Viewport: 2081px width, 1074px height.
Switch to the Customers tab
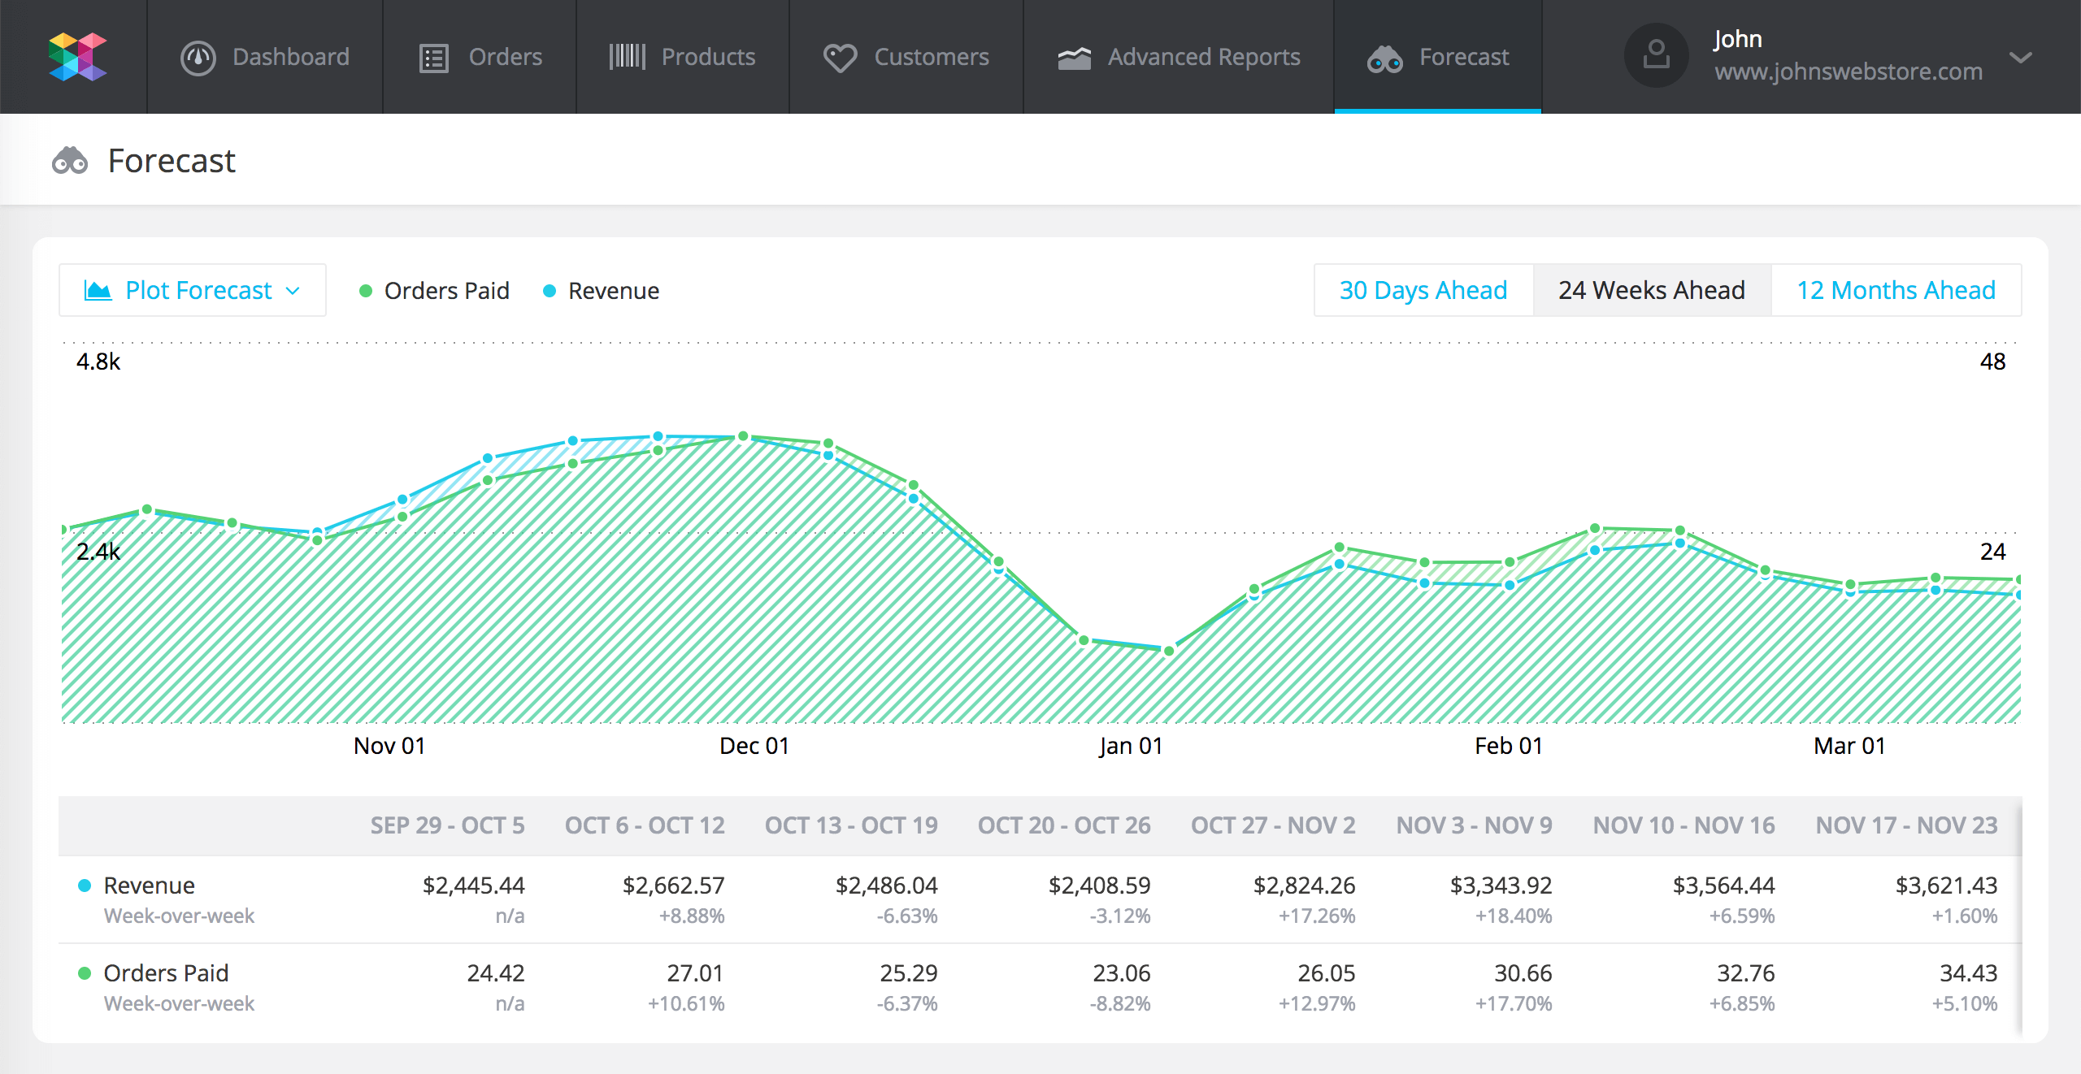[x=906, y=57]
